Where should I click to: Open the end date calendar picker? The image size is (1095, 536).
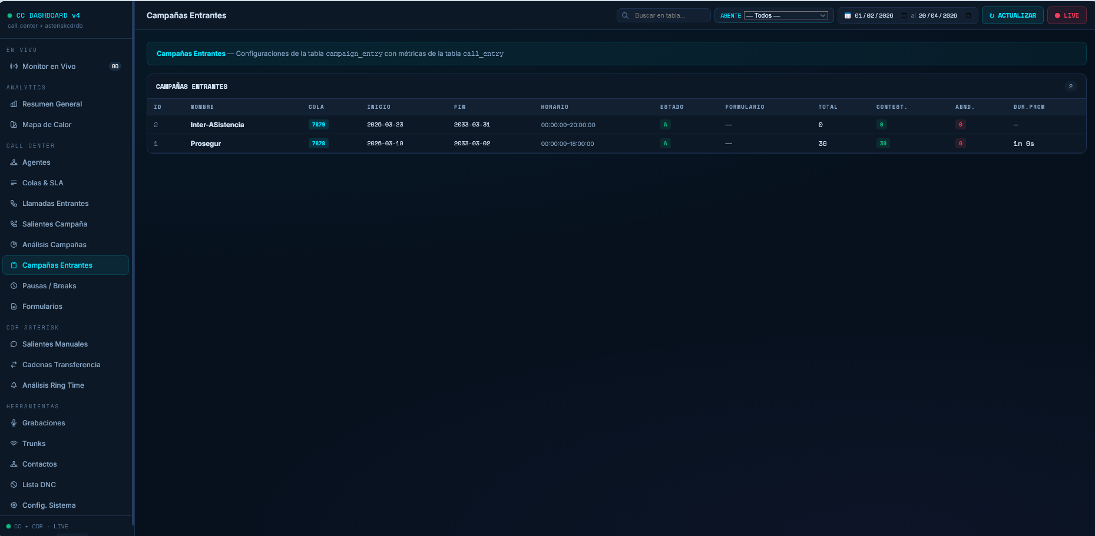tap(968, 16)
